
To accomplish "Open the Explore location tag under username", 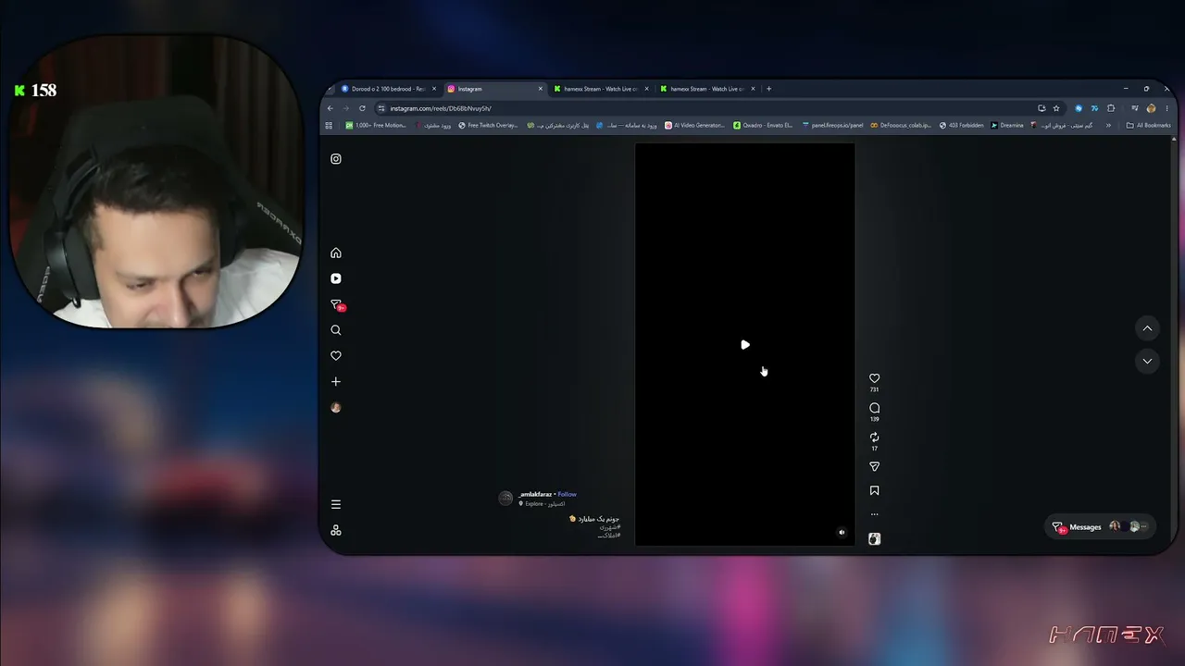I will (542, 504).
